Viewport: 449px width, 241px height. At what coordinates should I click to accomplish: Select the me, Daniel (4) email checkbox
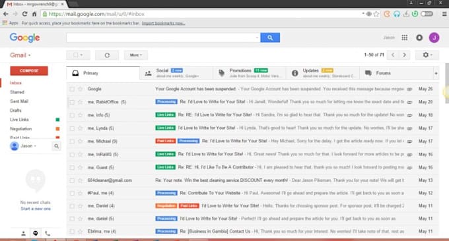[x=72, y=206]
